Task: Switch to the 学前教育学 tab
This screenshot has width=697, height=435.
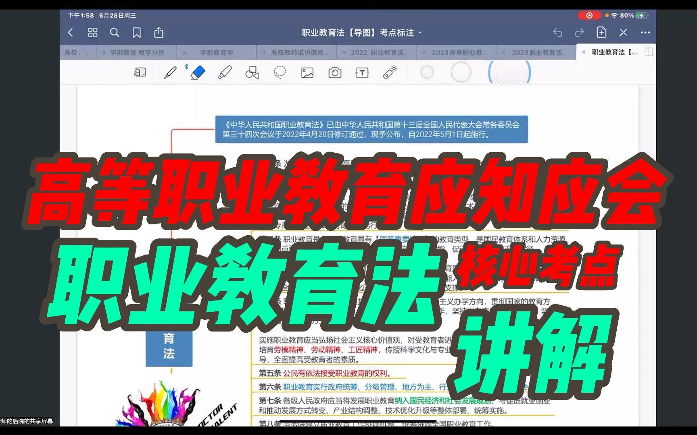Action: click(x=217, y=52)
